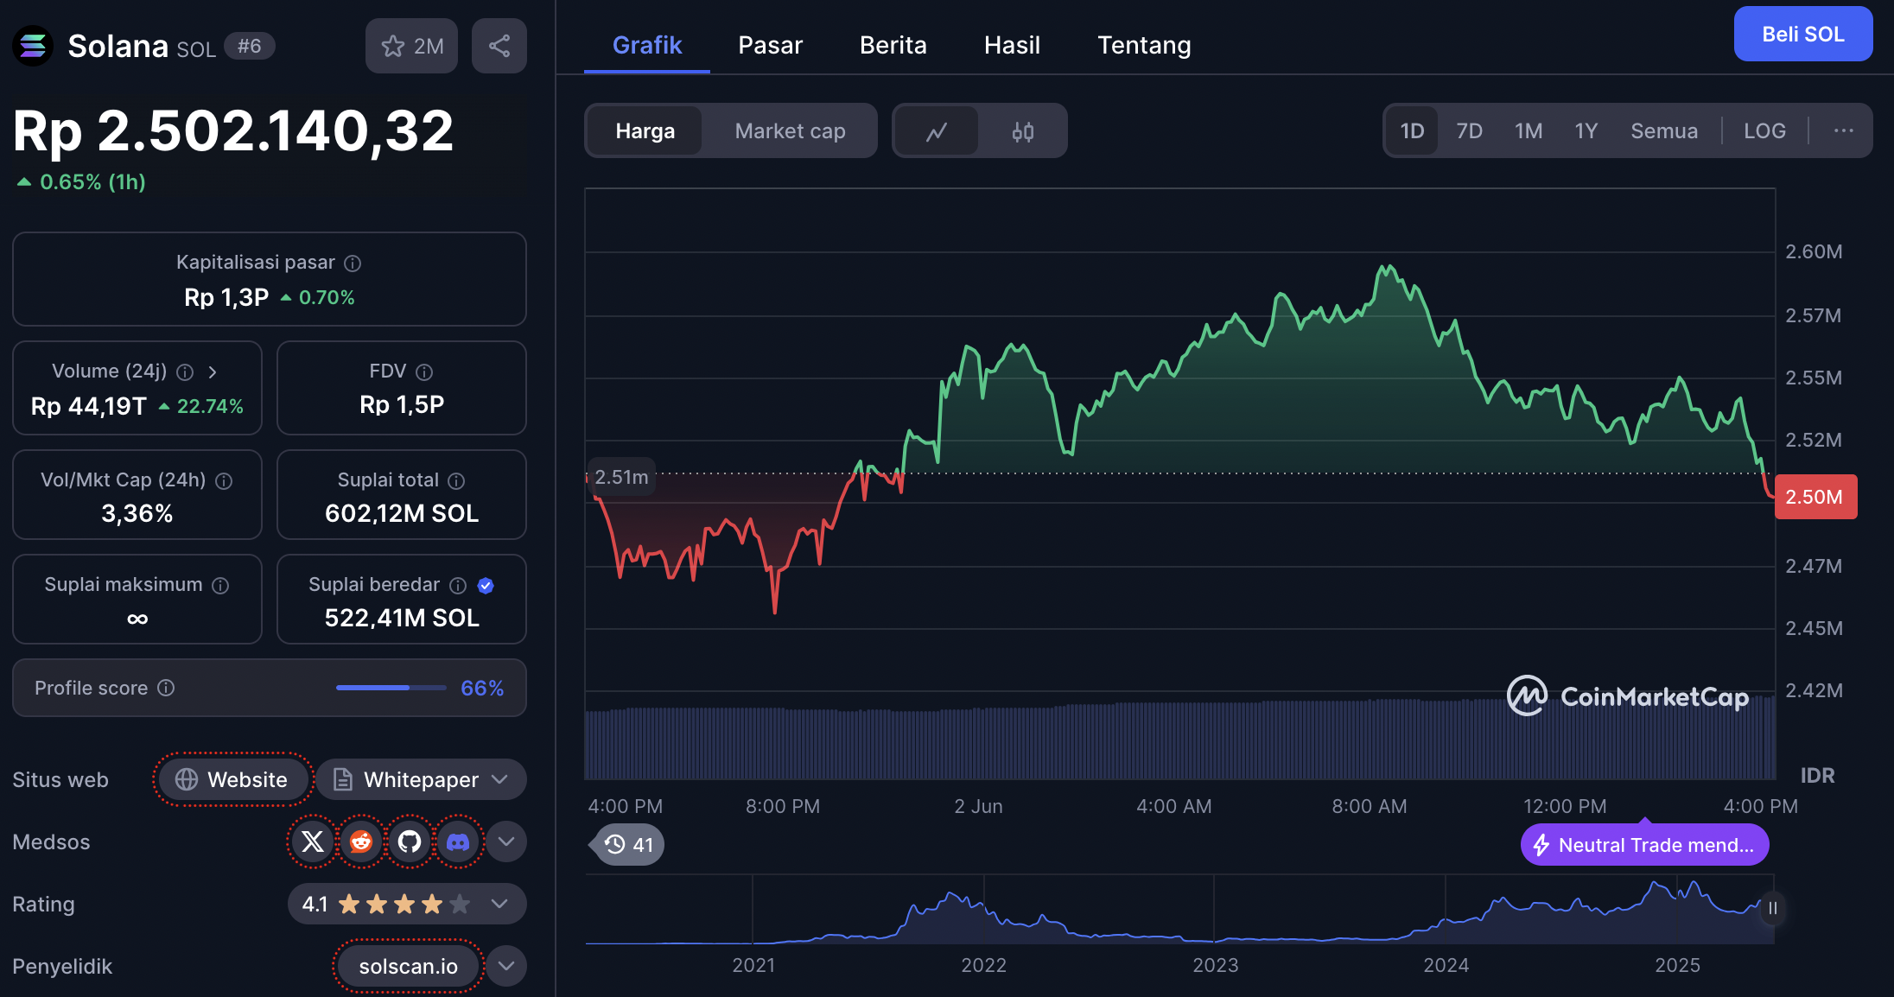Image resolution: width=1894 pixels, height=997 pixels.
Task: Click the Rp 44,19T volume value
Action: pyautogui.click(x=89, y=406)
